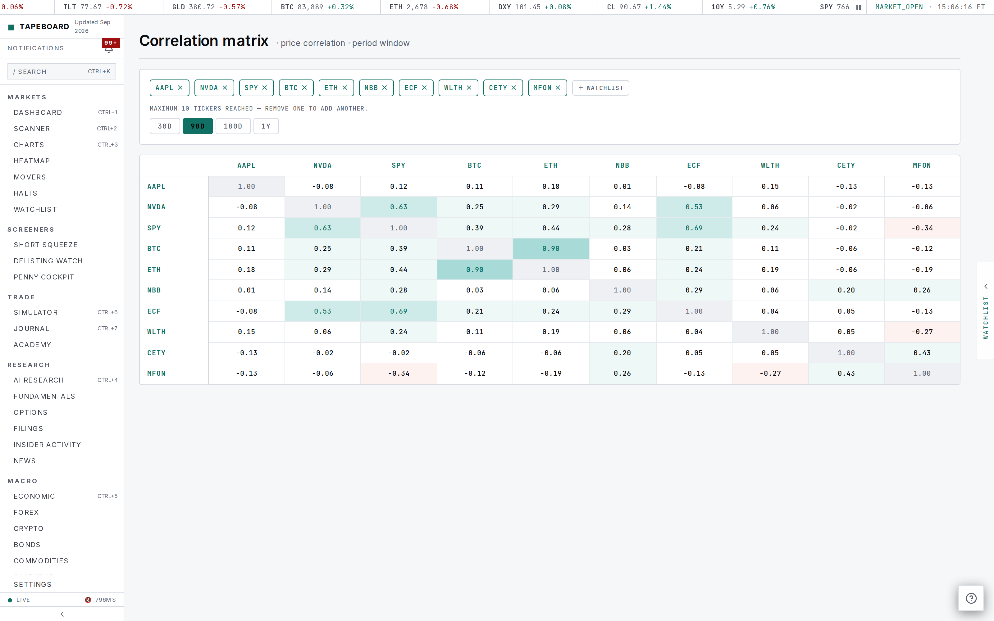The height and width of the screenshot is (621, 994).
Task: Focus the sidebar search field
Action: click(x=62, y=71)
